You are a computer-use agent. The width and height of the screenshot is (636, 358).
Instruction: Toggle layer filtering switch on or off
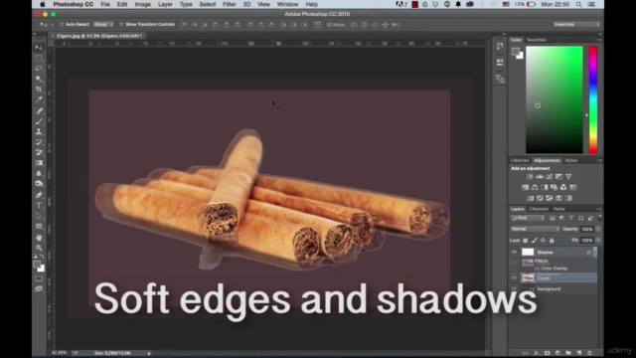600,218
